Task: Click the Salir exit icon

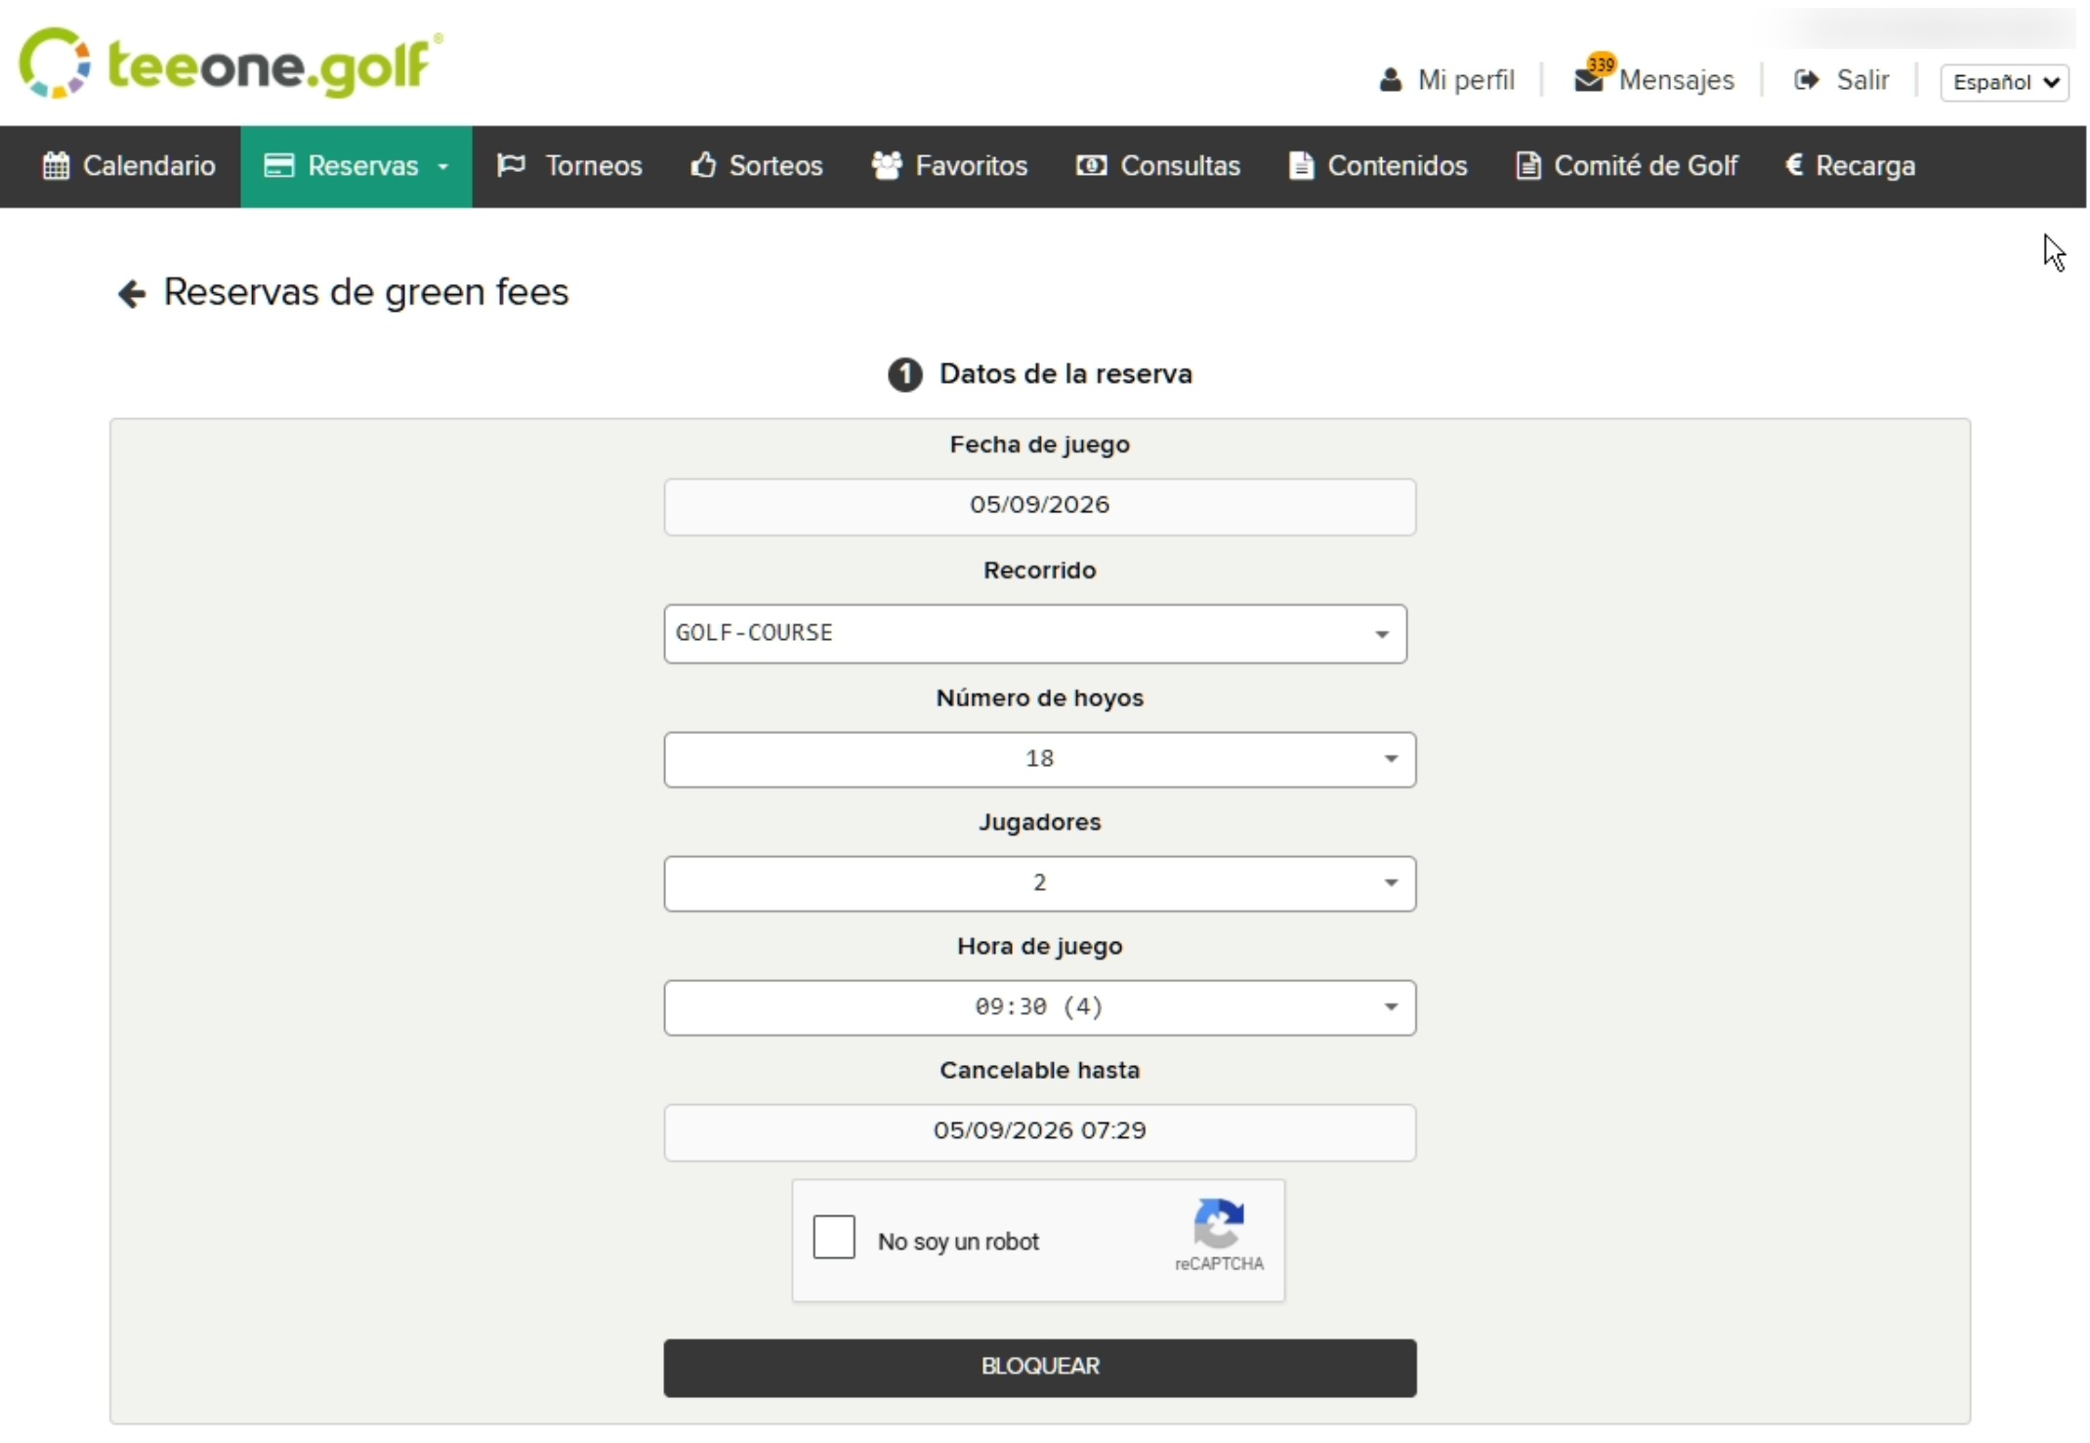Action: click(x=1806, y=80)
